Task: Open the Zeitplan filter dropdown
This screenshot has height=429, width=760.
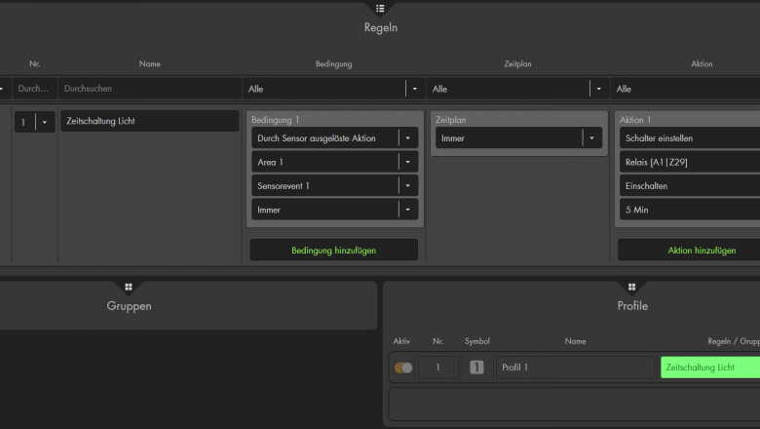Action: (x=597, y=89)
